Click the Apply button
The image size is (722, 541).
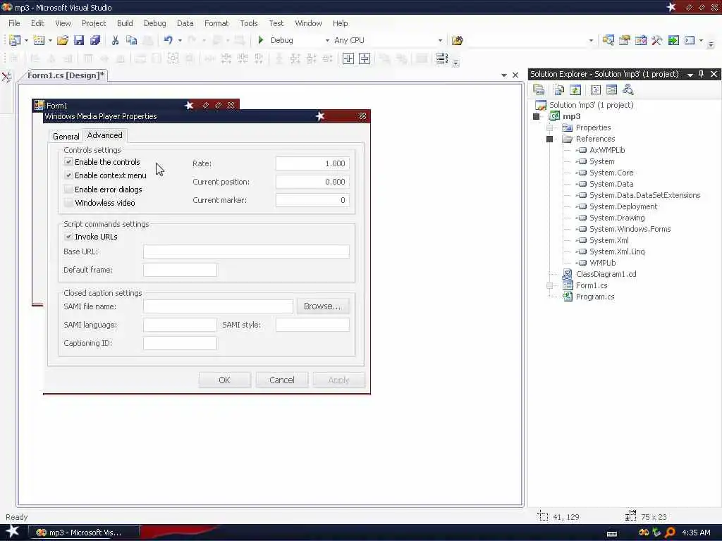coord(339,380)
